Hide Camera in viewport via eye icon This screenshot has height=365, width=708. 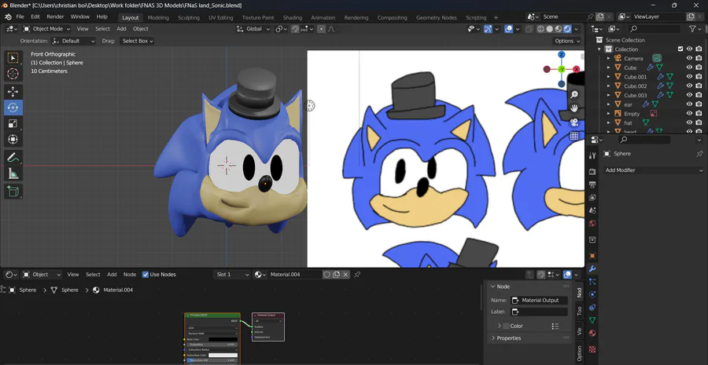689,58
